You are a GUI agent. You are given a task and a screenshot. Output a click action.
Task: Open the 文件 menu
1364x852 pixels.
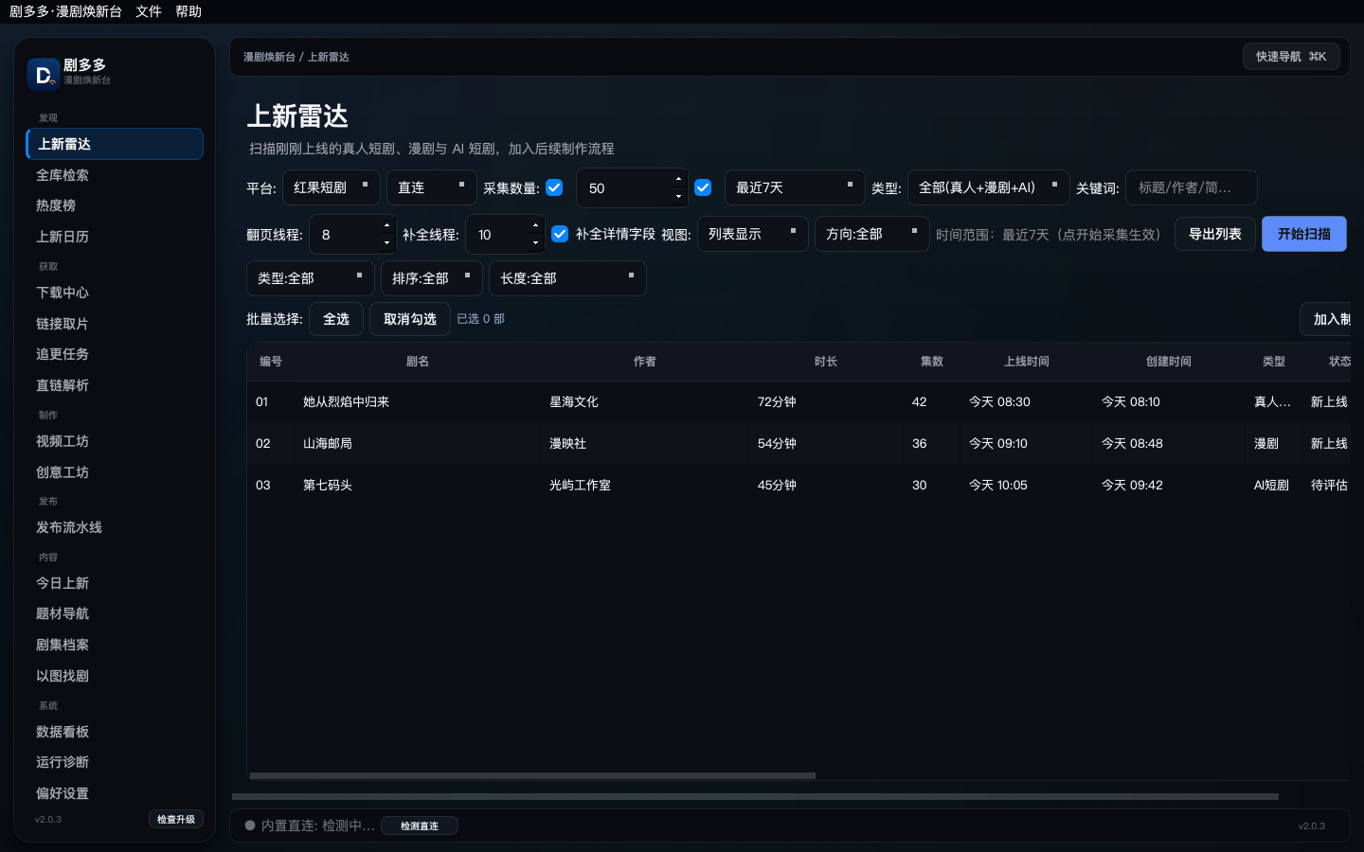click(x=149, y=11)
